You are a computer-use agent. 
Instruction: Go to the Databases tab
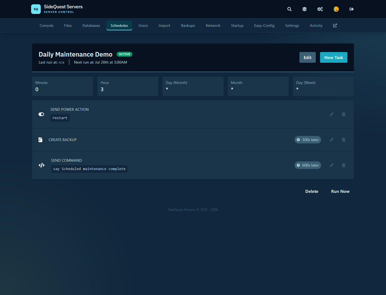click(x=91, y=25)
